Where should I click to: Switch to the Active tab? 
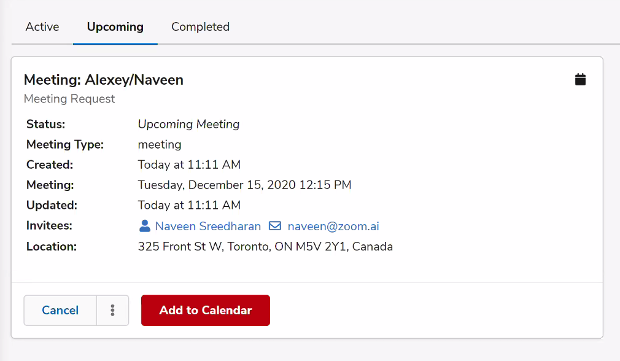(42, 26)
